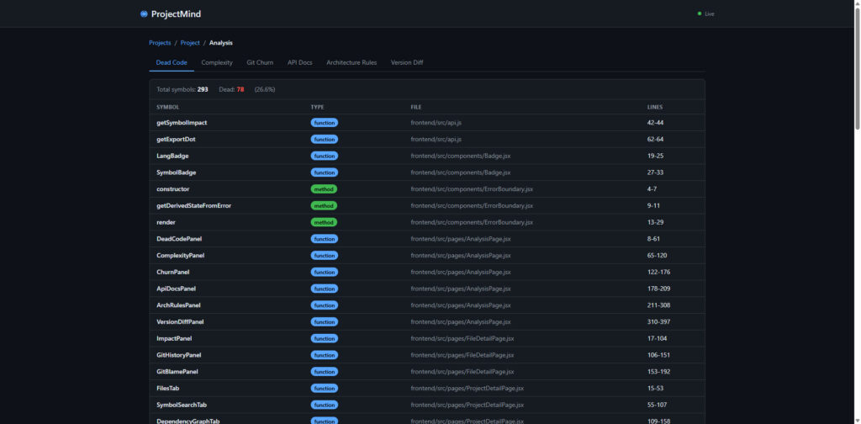Screen dimensions: 861x424
Task: Open the Architecture Rules tab
Action: click(351, 62)
